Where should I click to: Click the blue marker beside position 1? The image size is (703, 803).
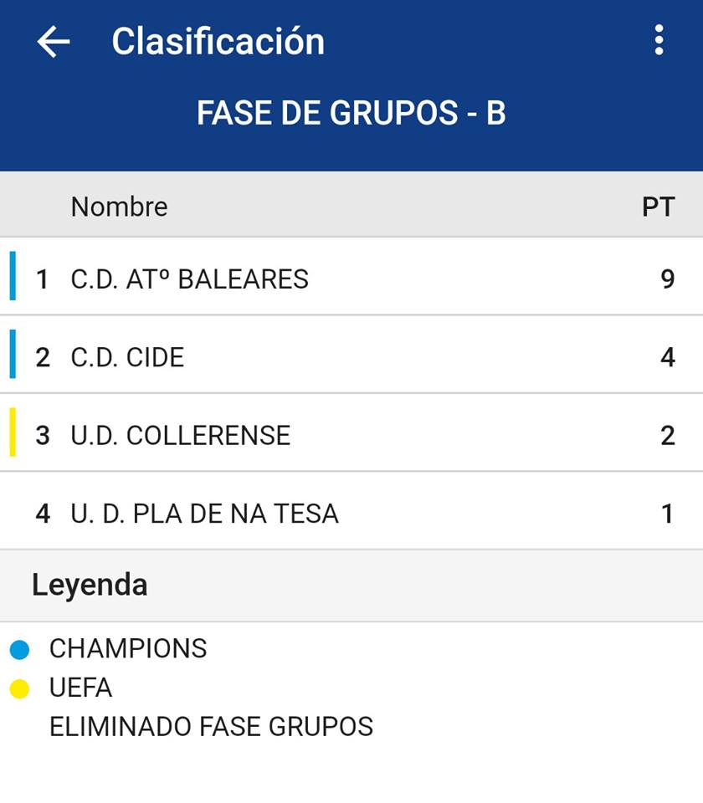click(x=13, y=276)
